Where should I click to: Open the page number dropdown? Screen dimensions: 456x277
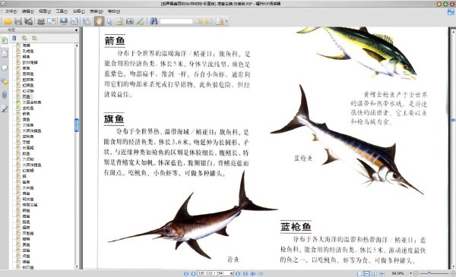[x=232, y=273]
